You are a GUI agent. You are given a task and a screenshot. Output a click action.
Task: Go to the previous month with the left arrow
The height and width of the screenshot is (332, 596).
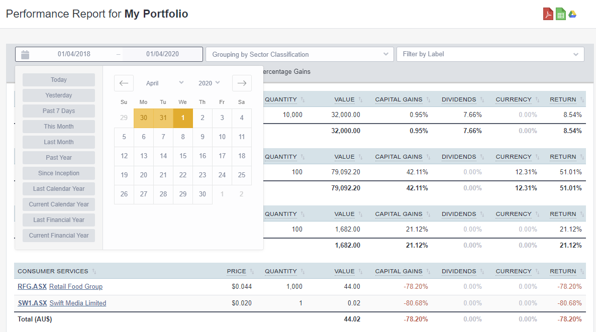tap(124, 83)
